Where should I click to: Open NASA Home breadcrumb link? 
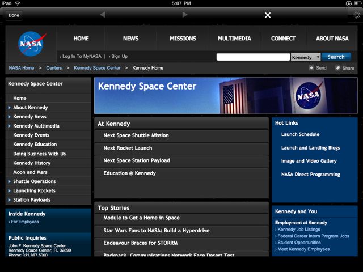coord(22,68)
